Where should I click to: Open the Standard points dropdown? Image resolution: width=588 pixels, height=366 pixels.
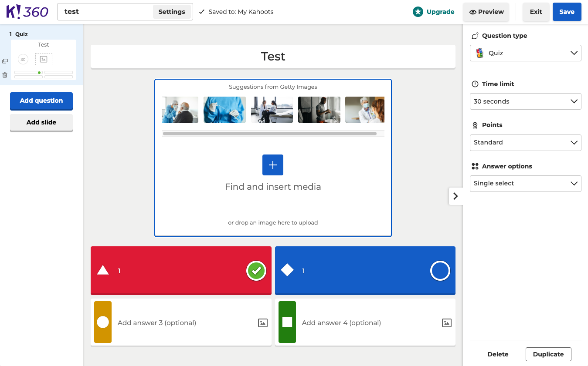click(x=526, y=142)
